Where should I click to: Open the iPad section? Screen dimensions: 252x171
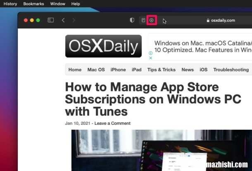pos(136,70)
